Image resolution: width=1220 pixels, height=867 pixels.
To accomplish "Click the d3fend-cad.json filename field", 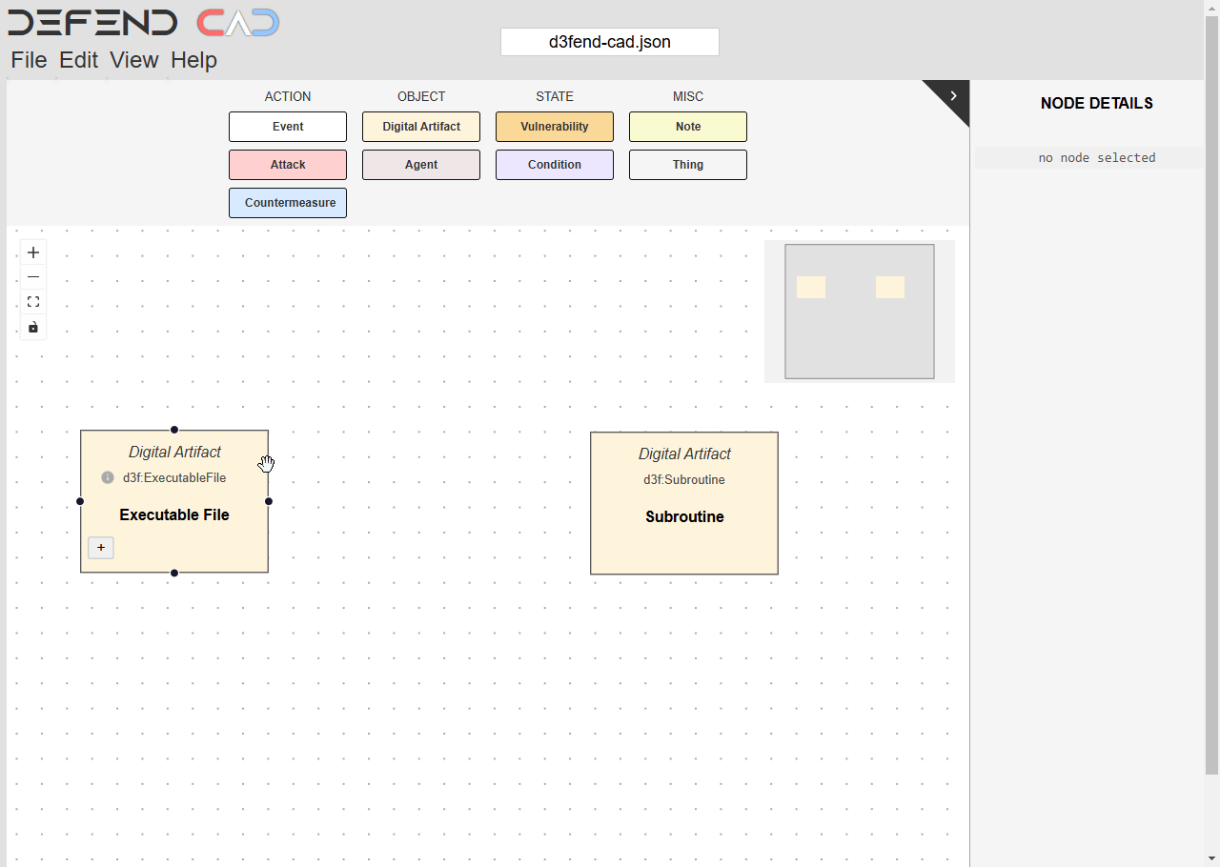I will click(x=610, y=42).
